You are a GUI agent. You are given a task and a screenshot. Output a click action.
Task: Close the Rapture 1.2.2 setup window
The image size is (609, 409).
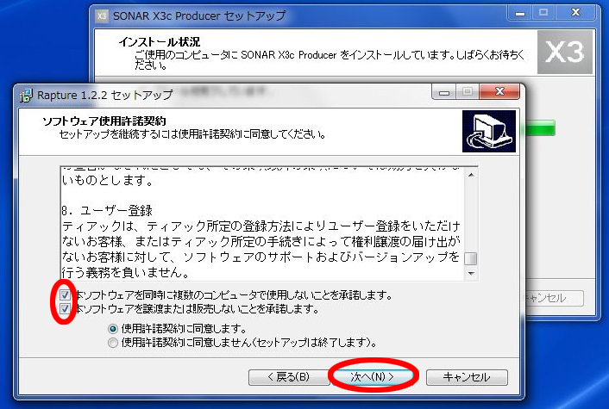pyautogui.click(x=499, y=92)
